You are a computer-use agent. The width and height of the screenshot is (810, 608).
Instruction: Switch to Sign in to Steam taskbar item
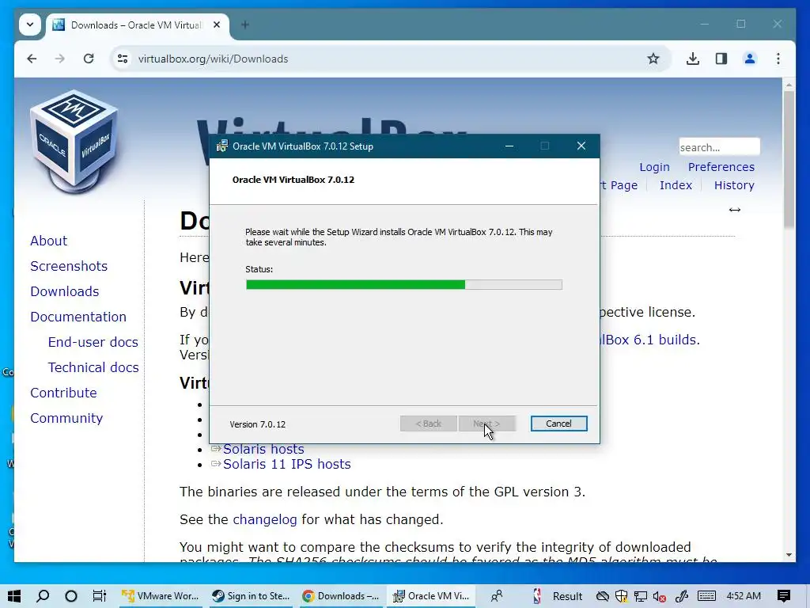tap(252, 596)
